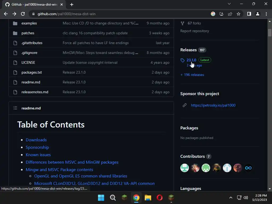Open readme.md in the file list

[31, 82]
